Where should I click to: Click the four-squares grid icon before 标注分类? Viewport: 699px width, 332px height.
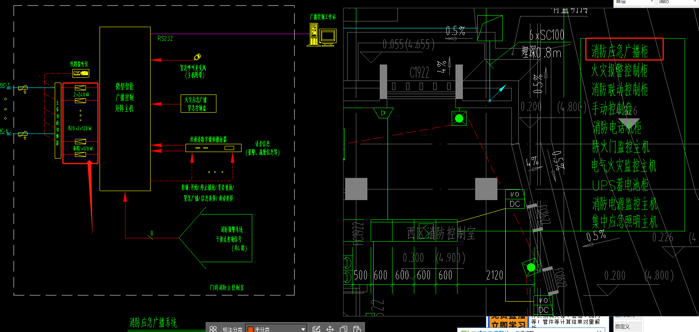coord(213,329)
